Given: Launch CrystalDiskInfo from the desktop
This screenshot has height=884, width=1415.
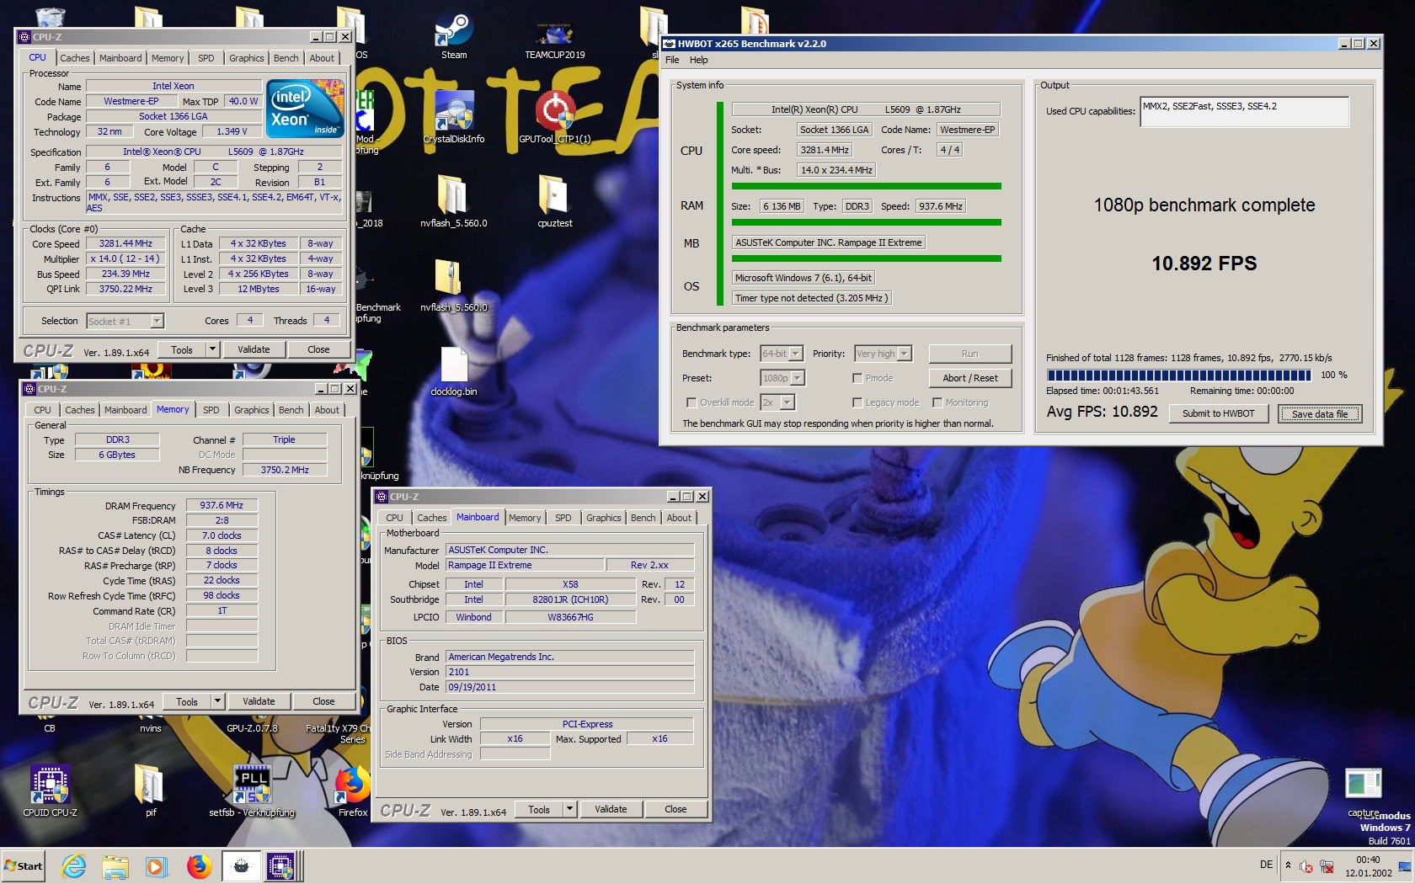Looking at the screenshot, I should tap(454, 115).
